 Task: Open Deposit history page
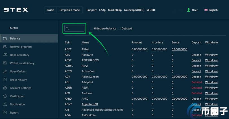pyautogui.click(x=19, y=55)
